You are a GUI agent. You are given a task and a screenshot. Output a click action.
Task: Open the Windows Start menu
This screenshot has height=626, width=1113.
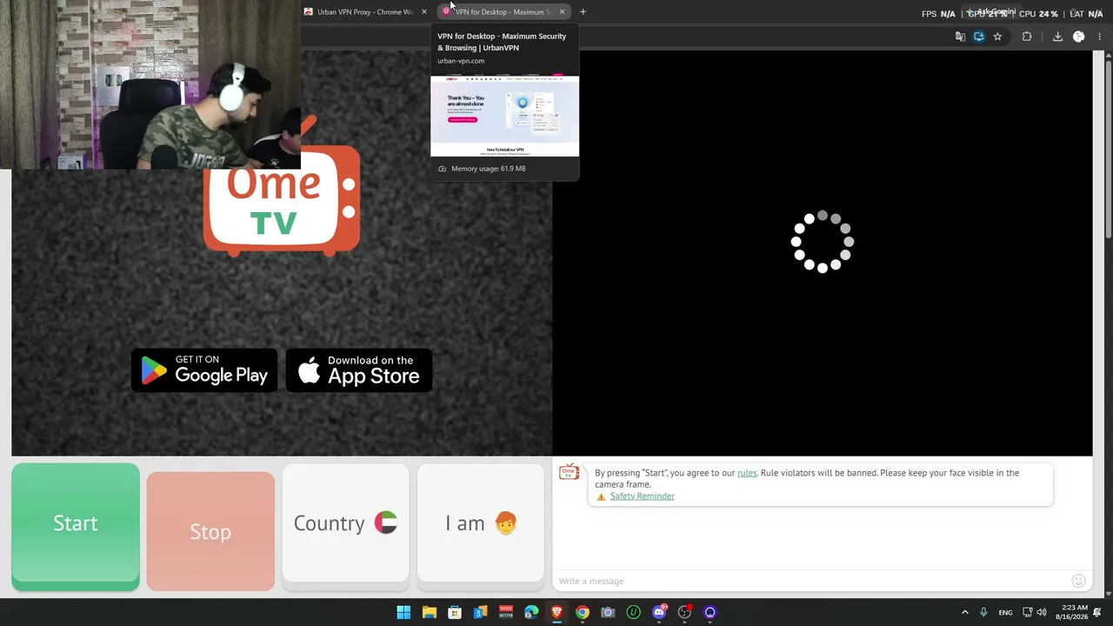403,612
